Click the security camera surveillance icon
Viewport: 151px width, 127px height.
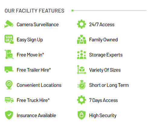point(9,24)
